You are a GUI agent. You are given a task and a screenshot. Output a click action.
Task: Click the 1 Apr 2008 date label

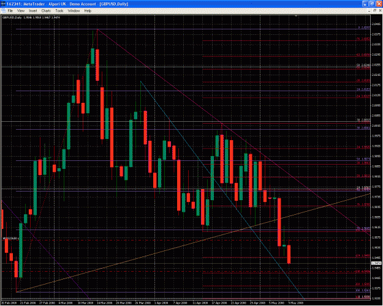point(161,303)
